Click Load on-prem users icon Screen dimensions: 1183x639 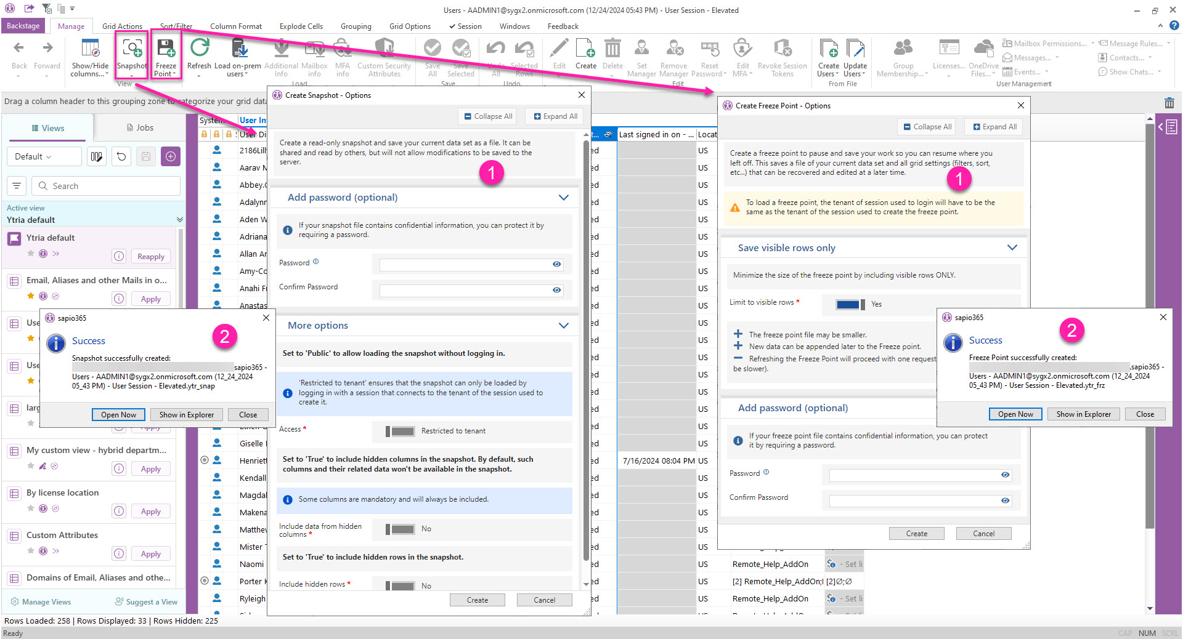coord(239,49)
